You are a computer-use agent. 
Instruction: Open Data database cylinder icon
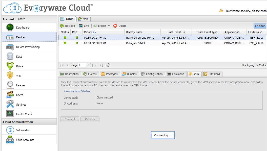[10, 56]
